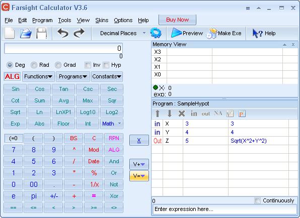Undo the last action with the undo arrow
This screenshot has width=300, height=218.
pos(63,33)
